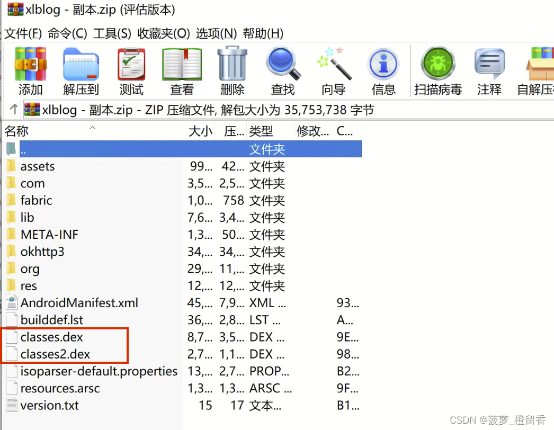Click the com folder icon
554x430 pixels.
(x=11, y=183)
